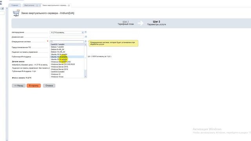Click the OS list scrollbar up arrow
This screenshot has width=251, height=141.
pyautogui.click(x=85, y=45)
